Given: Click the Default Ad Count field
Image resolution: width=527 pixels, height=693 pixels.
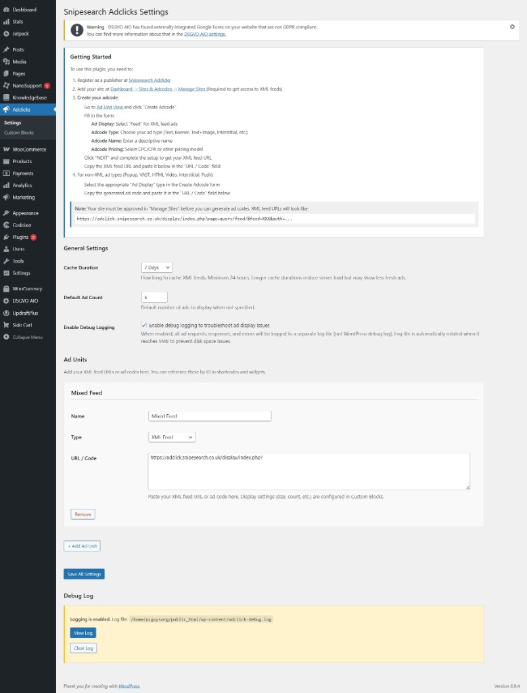Looking at the screenshot, I should pyautogui.click(x=154, y=297).
